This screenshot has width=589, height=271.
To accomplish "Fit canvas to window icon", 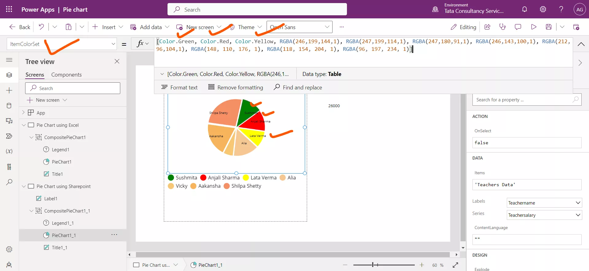I will click(456, 265).
